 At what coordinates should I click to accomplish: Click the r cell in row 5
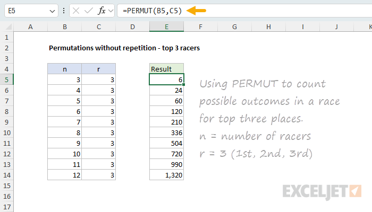(99, 79)
